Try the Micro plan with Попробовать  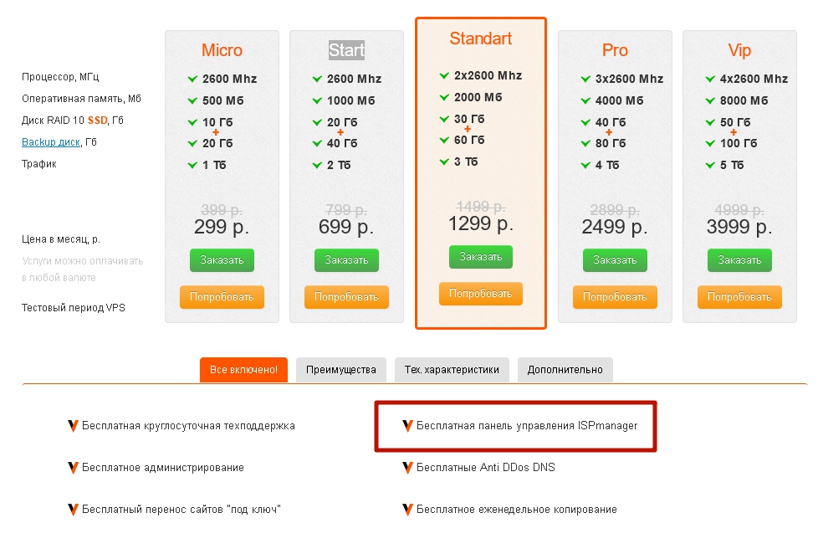point(222,296)
